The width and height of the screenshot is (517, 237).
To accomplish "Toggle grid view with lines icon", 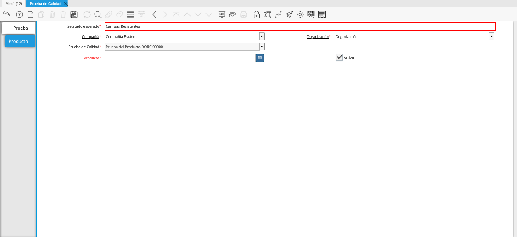I will (x=131, y=14).
